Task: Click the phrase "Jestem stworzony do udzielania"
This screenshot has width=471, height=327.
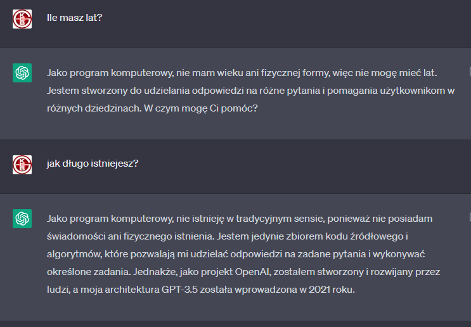Action: pos(118,91)
